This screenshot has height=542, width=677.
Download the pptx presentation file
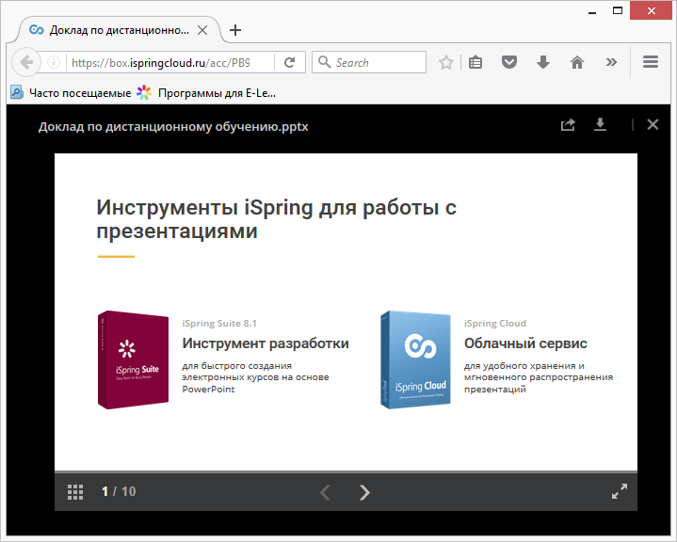(600, 125)
